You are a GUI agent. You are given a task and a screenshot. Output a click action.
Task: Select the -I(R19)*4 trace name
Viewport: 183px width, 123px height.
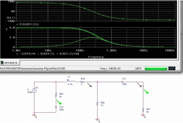(27, 54)
